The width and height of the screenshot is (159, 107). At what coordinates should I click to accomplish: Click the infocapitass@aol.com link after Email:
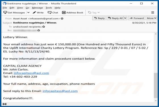click(32, 73)
